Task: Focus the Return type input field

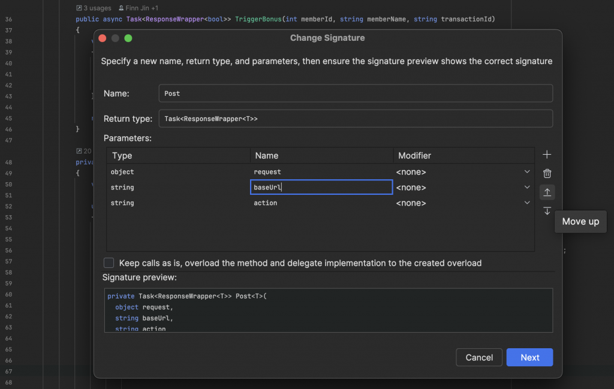Action: coord(355,119)
